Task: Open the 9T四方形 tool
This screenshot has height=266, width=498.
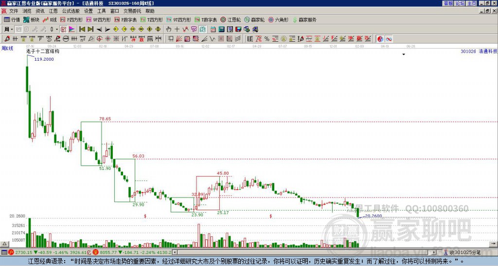Action: tap(178, 19)
